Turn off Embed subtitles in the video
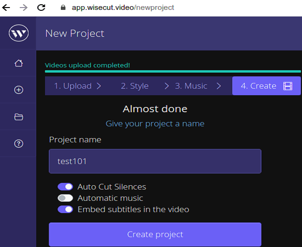The width and height of the screenshot is (302, 247). [65, 209]
